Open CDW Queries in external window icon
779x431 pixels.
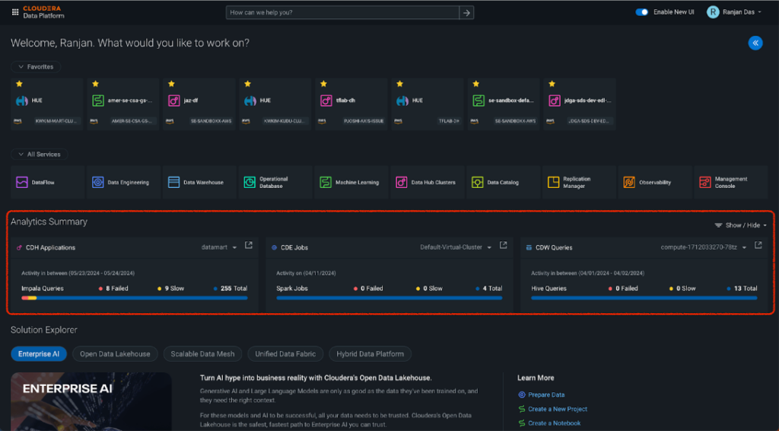(x=758, y=246)
